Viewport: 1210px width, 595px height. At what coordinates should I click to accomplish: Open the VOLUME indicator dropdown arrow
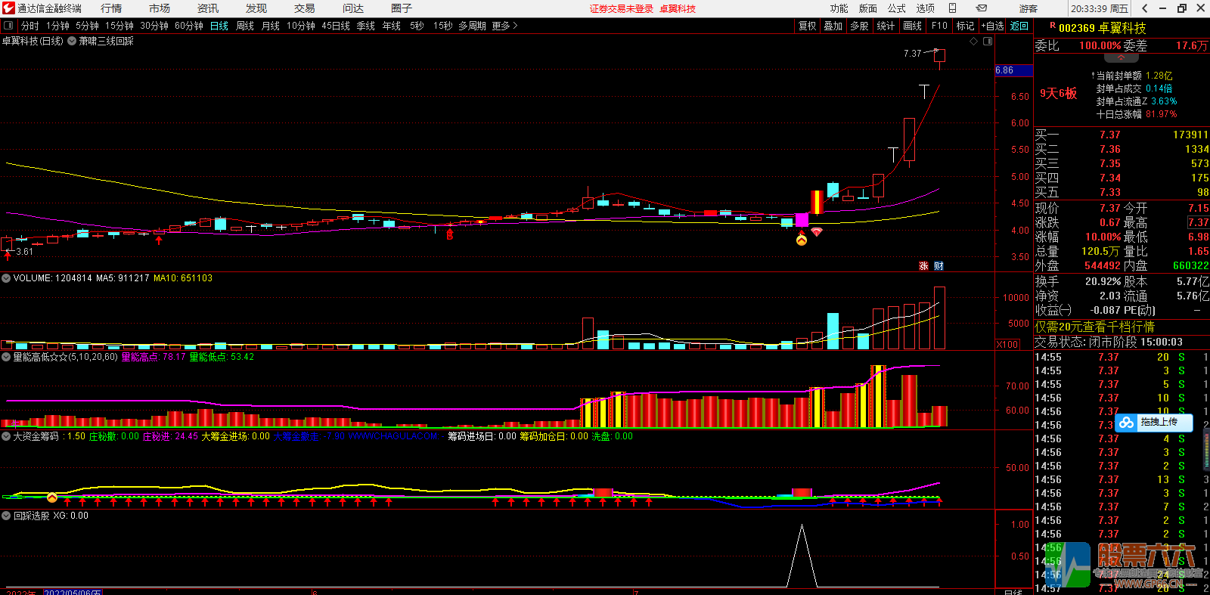point(6,278)
